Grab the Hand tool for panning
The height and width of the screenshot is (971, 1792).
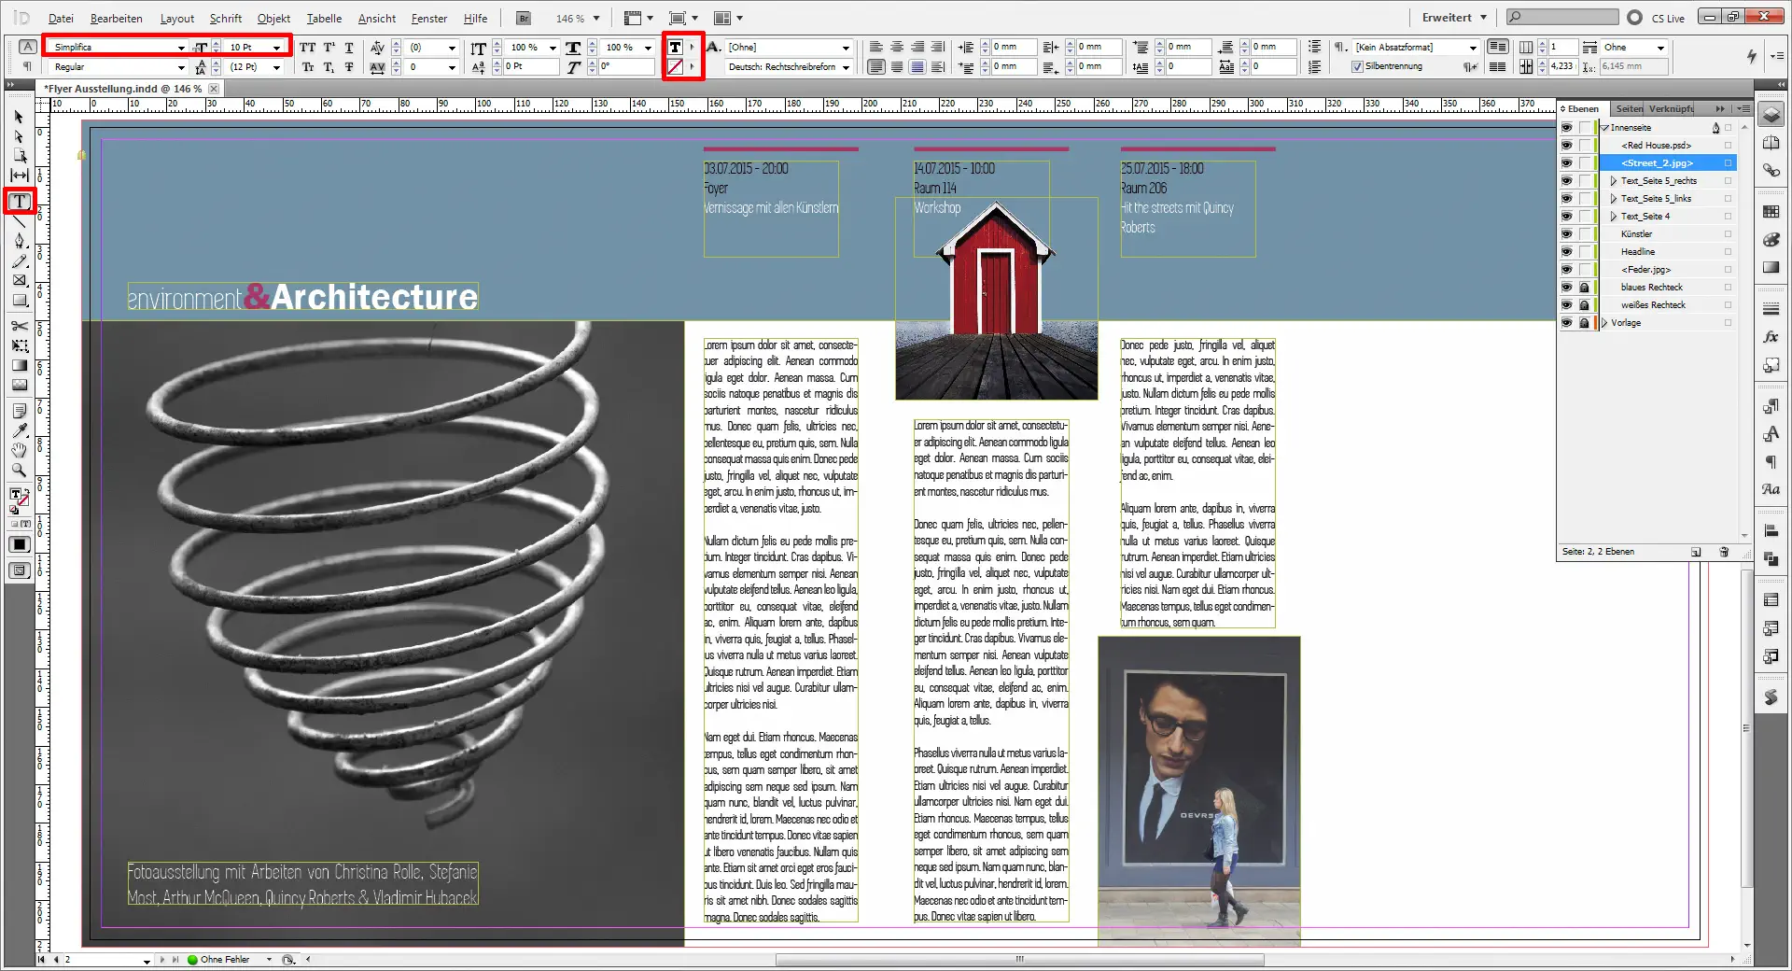(x=19, y=451)
